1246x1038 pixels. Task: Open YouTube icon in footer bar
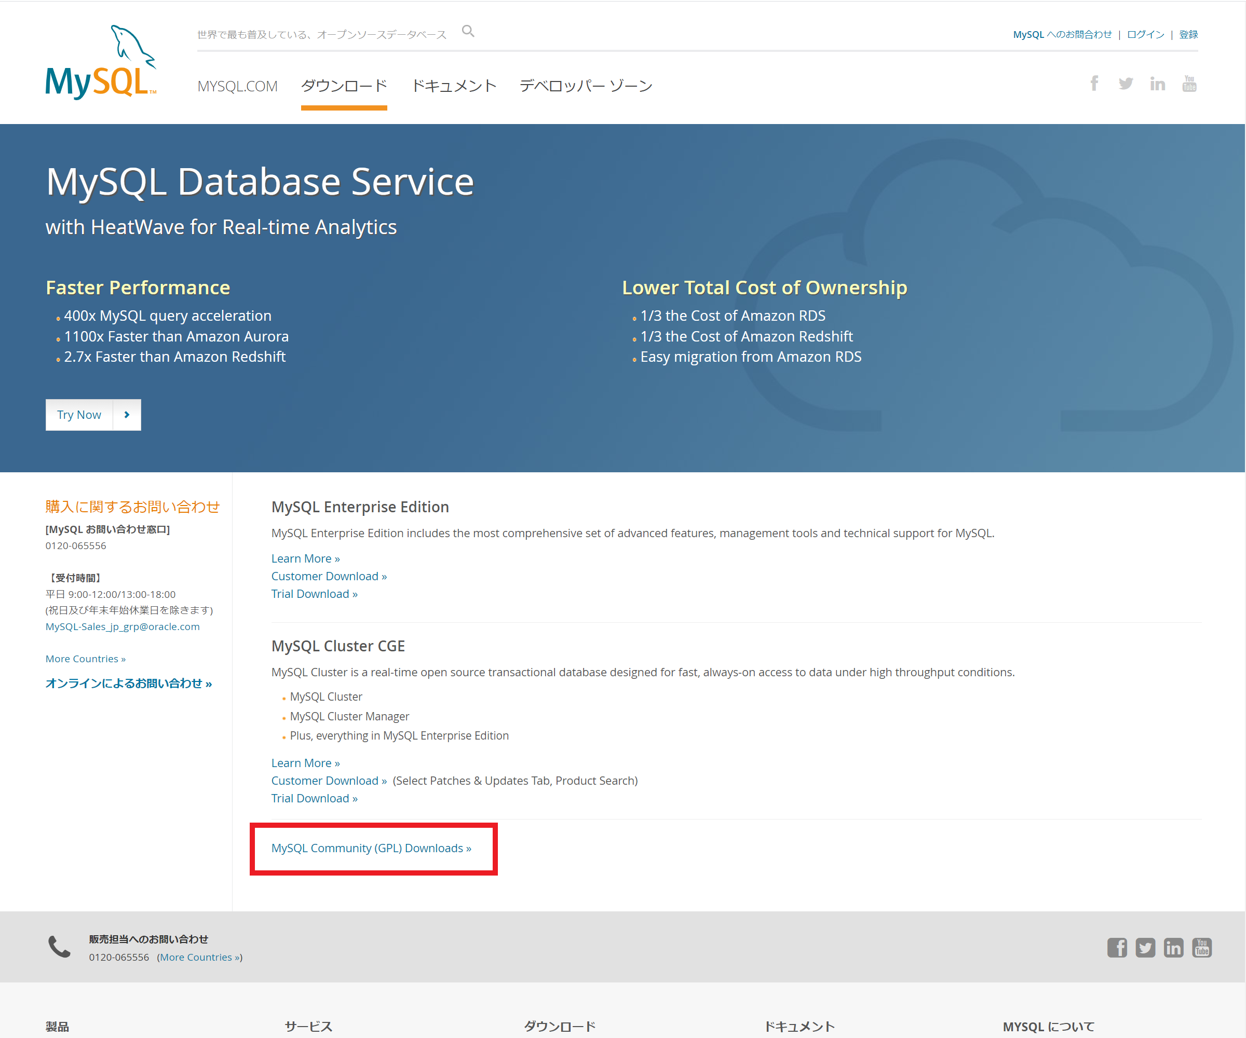pyautogui.click(x=1201, y=947)
